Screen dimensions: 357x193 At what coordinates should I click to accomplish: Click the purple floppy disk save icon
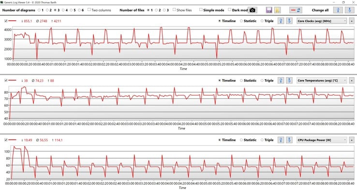coord(269,10)
